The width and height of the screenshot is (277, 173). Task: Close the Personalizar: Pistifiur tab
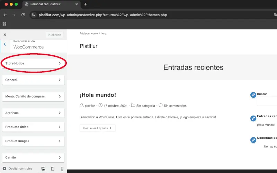[77, 4]
